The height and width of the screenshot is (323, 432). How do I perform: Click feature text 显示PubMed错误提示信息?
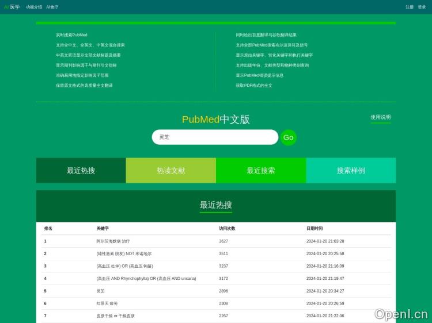[x=260, y=75]
